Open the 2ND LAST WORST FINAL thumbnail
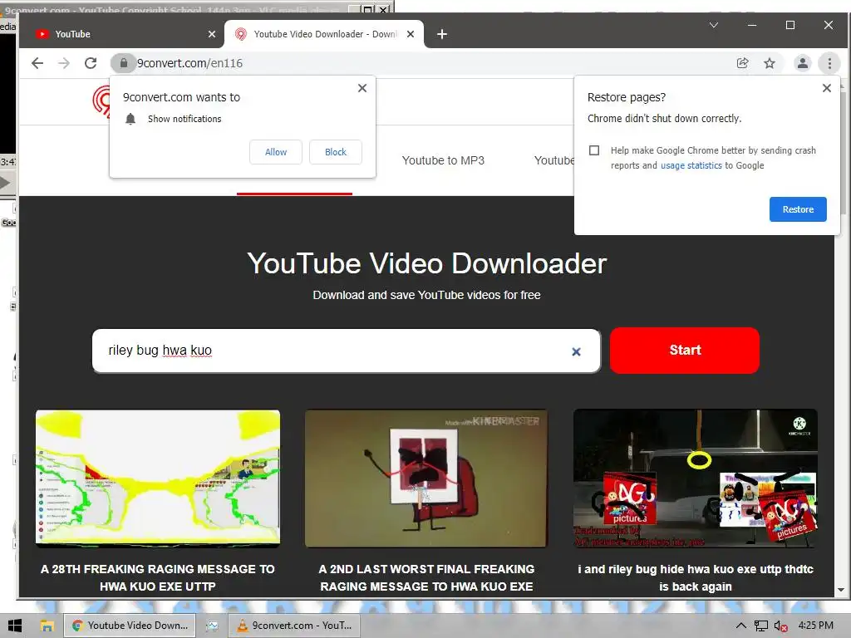Screen dimensions: 851x638 426,478
